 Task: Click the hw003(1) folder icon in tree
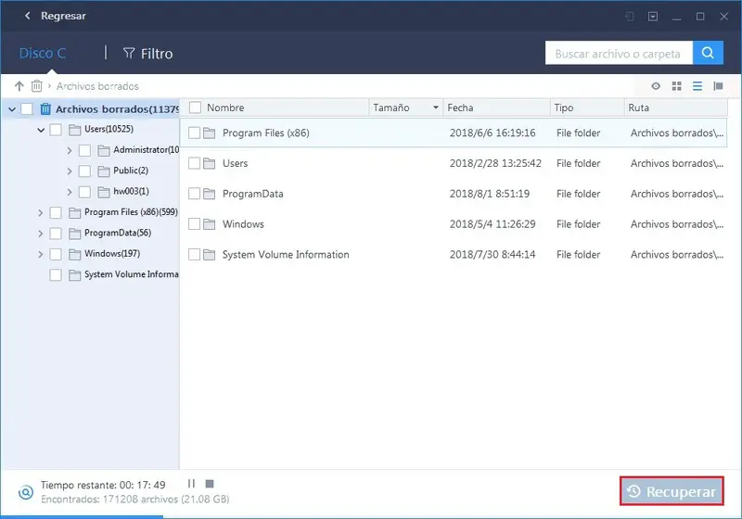[104, 192]
